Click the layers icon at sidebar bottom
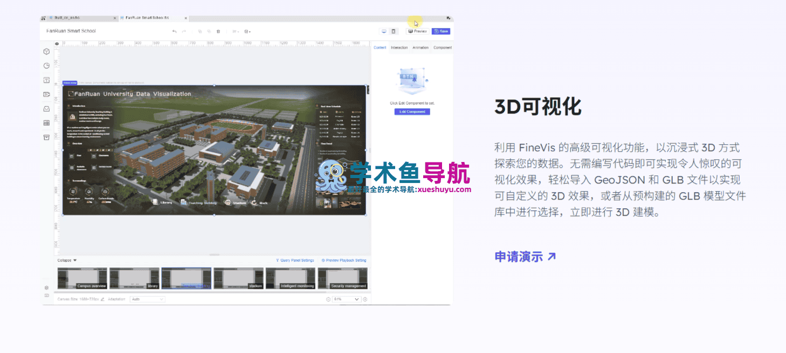 point(46,288)
